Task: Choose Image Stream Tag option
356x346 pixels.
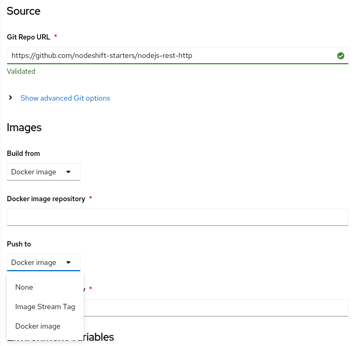Action: [x=45, y=307]
